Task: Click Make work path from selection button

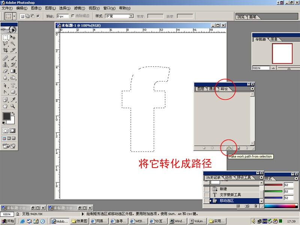Action: point(229,148)
